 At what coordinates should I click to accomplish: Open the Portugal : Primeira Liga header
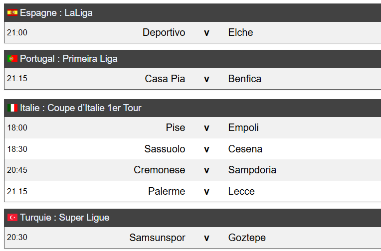click(192, 59)
